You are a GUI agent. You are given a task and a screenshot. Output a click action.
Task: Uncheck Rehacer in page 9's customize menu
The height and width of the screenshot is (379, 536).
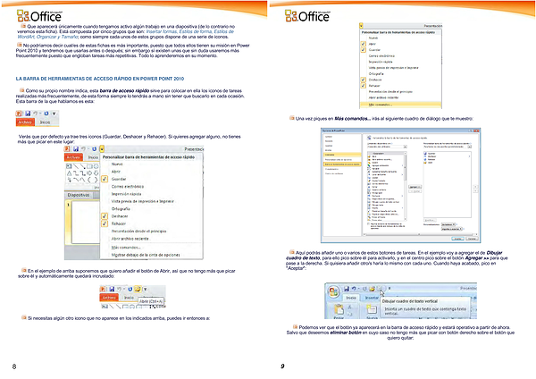(364, 86)
